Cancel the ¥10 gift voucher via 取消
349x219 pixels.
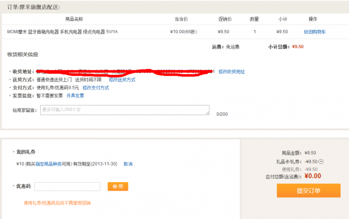point(128,164)
